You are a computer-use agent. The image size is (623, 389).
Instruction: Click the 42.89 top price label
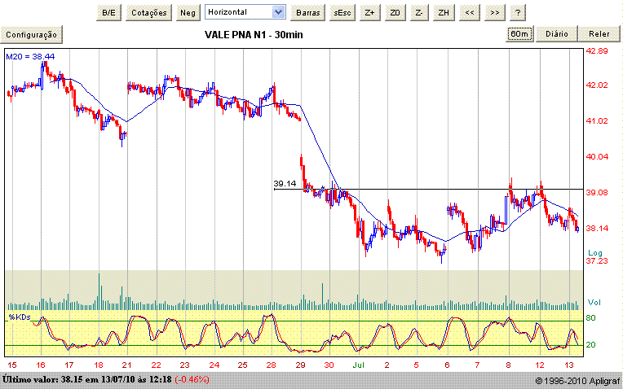pyautogui.click(x=597, y=51)
